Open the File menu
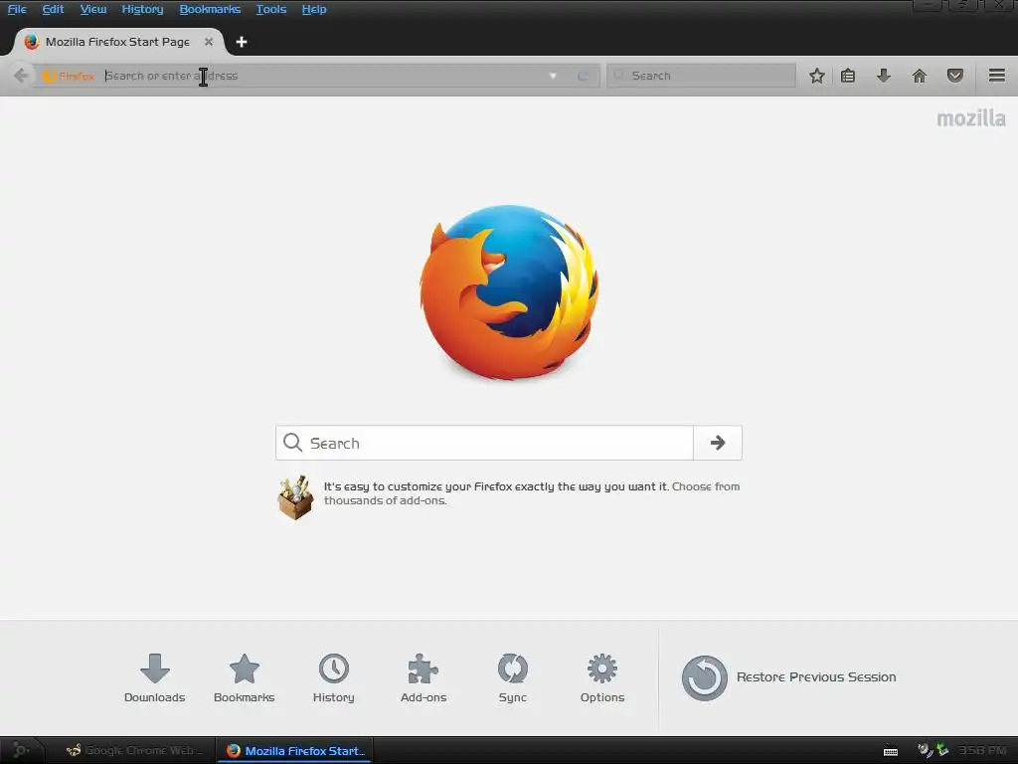The width and height of the screenshot is (1018, 764). [17, 9]
